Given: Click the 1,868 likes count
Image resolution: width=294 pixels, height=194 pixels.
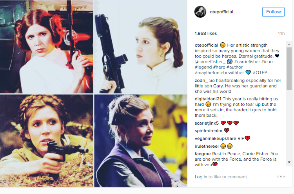Looking at the screenshot, I should point(206,33).
